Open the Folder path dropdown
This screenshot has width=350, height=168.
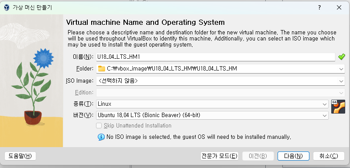point(341,69)
